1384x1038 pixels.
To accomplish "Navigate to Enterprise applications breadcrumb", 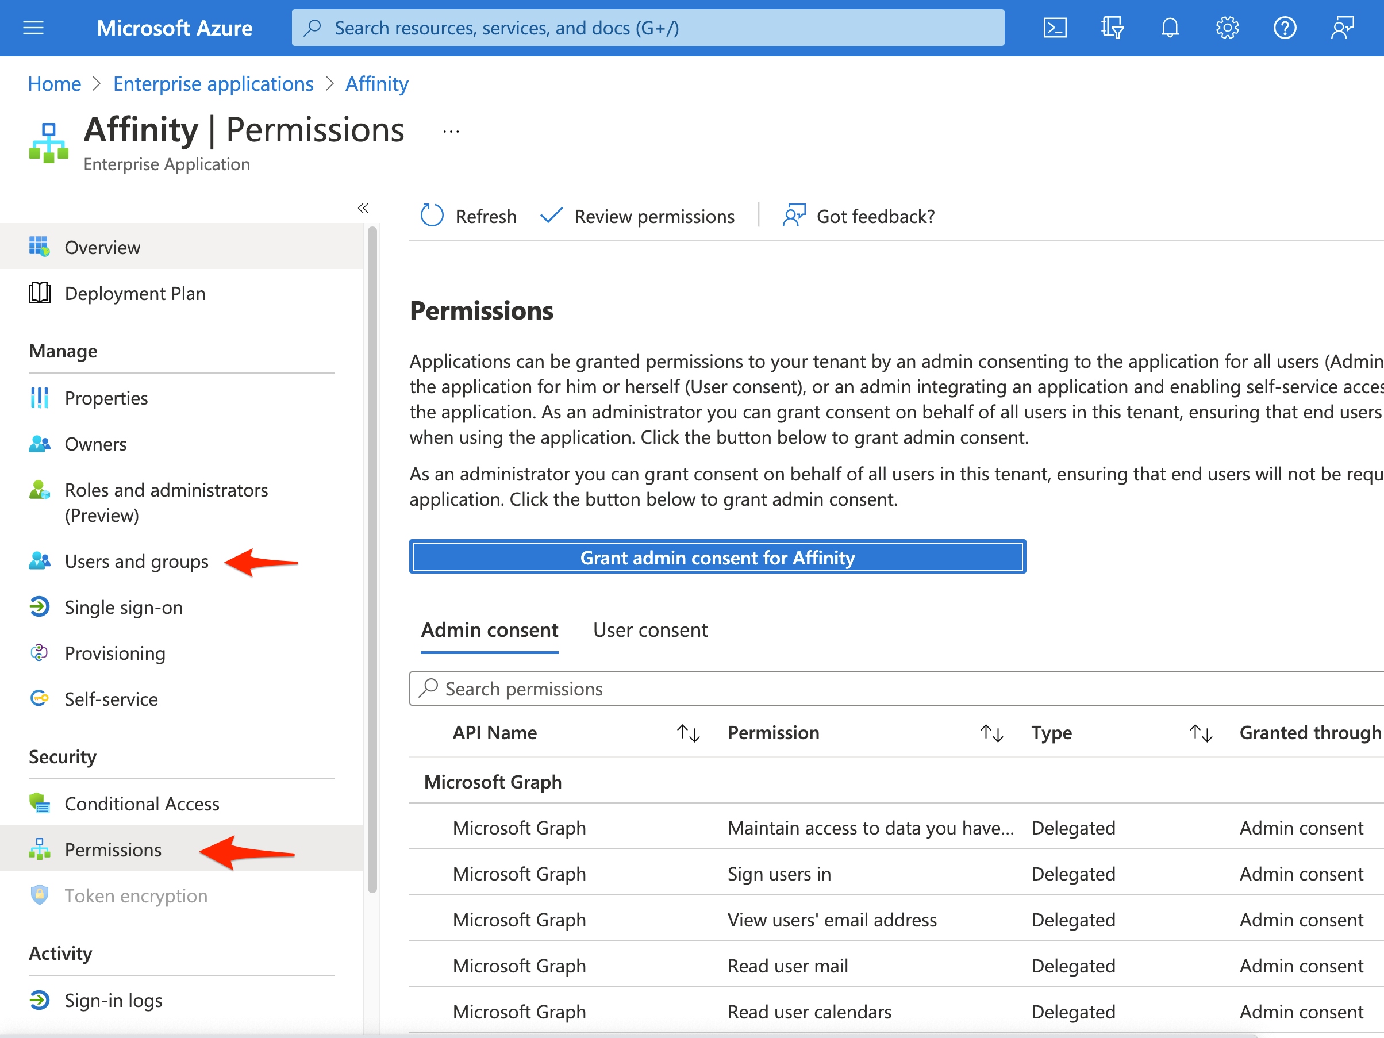I will click(213, 83).
